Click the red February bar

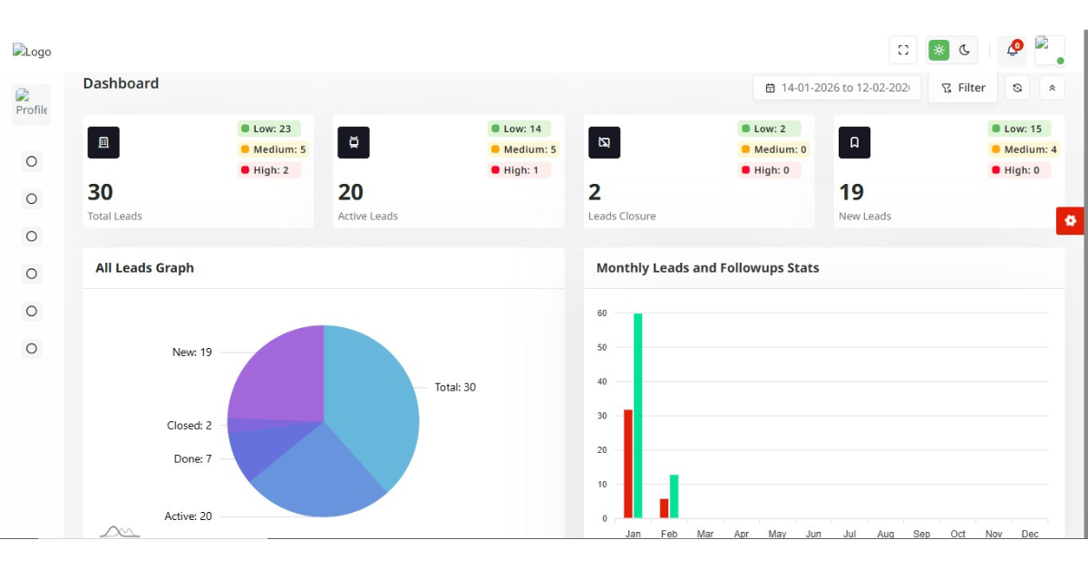(665, 508)
